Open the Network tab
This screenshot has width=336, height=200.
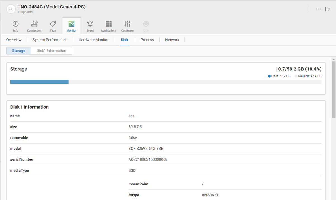tap(172, 40)
